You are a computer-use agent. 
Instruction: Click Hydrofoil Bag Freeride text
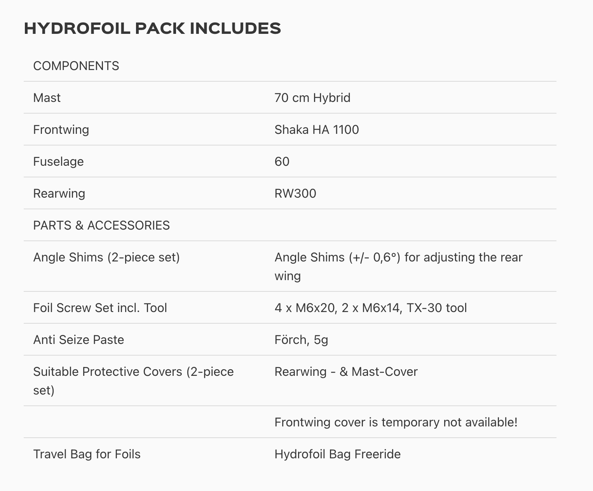tap(337, 454)
